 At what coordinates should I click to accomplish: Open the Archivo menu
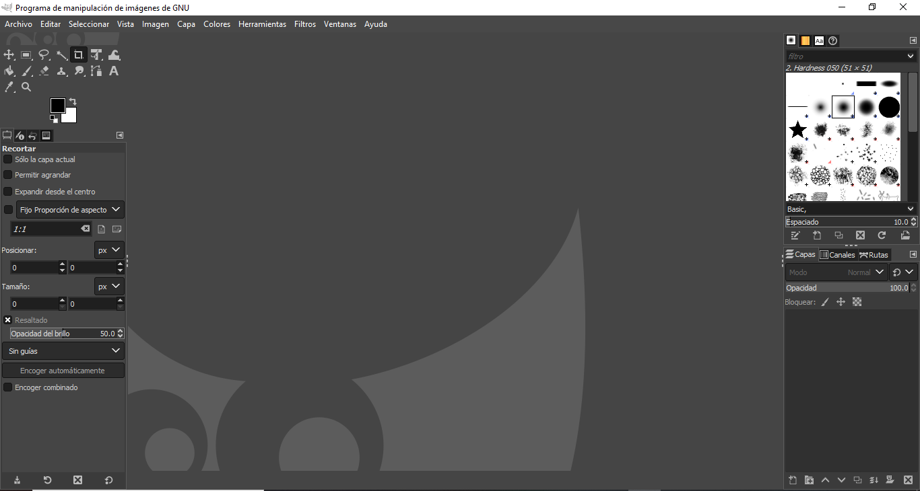18,24
